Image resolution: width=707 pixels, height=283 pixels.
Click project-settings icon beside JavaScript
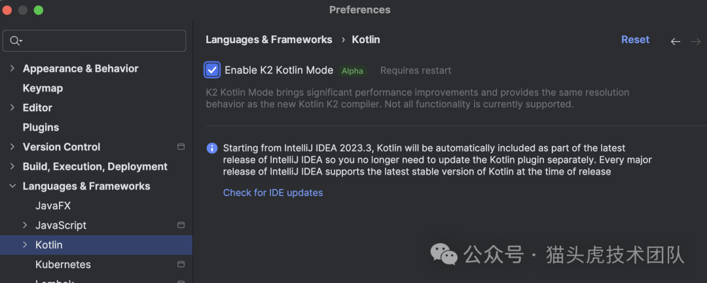coord(181,225)
